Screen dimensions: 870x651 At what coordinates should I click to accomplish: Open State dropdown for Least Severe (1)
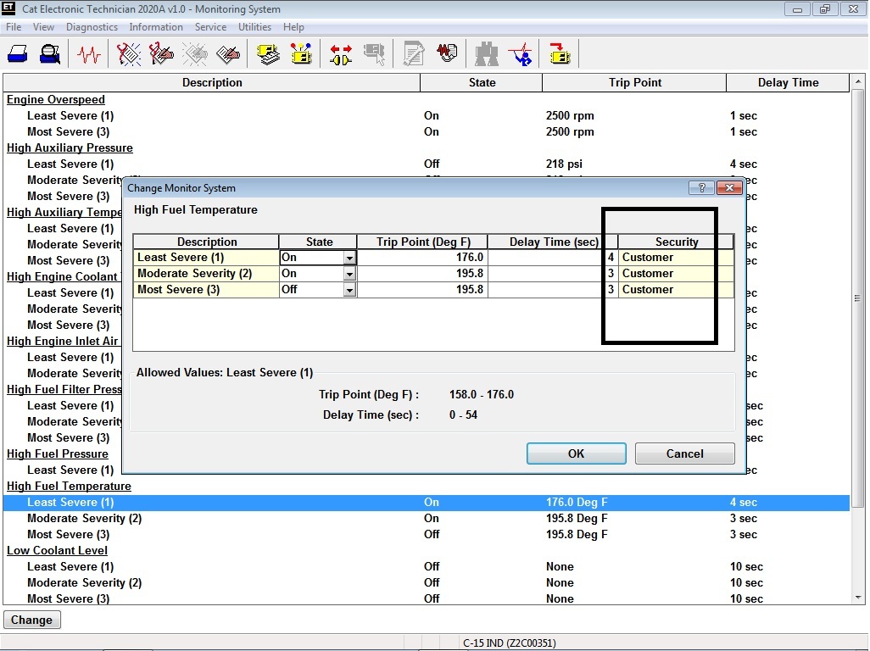pyautogui.click(x=349, y=258)
